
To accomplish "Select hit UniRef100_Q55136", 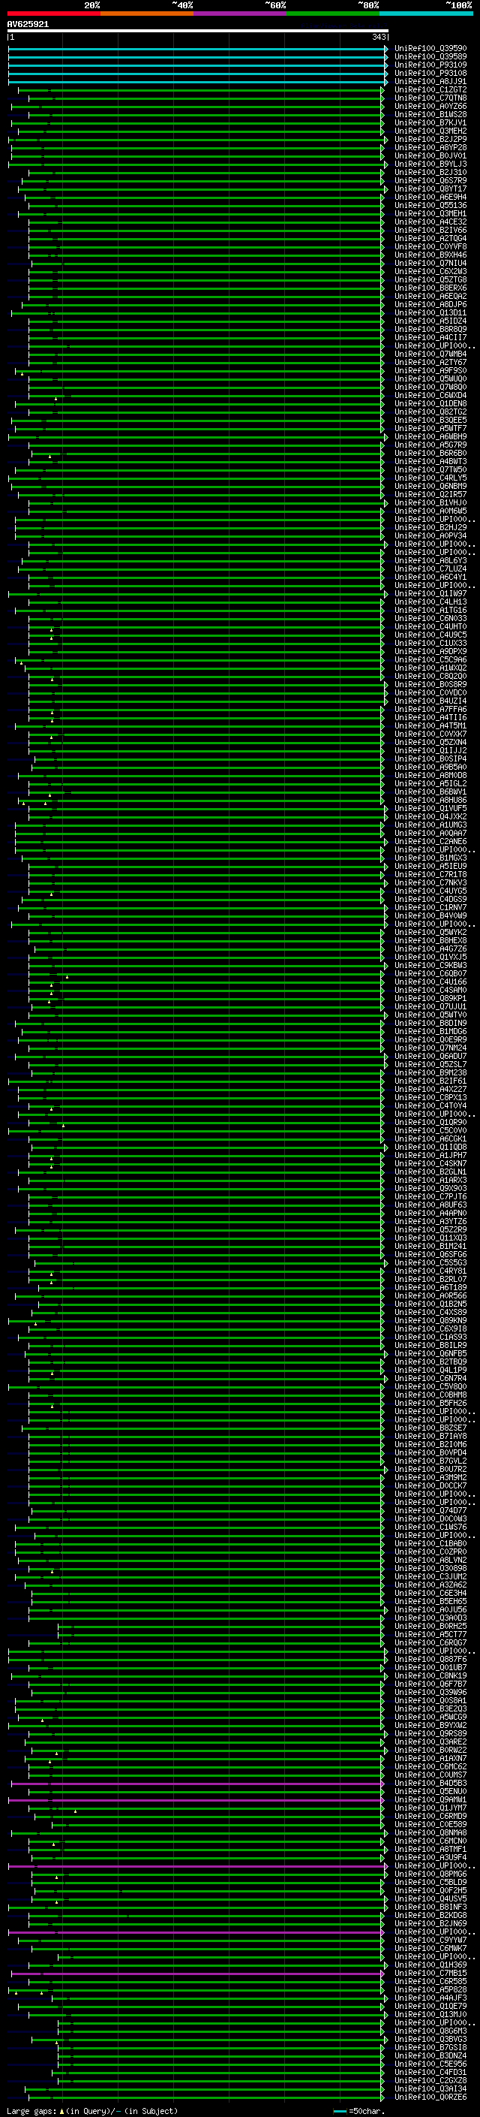I will (x=430, y=206).
